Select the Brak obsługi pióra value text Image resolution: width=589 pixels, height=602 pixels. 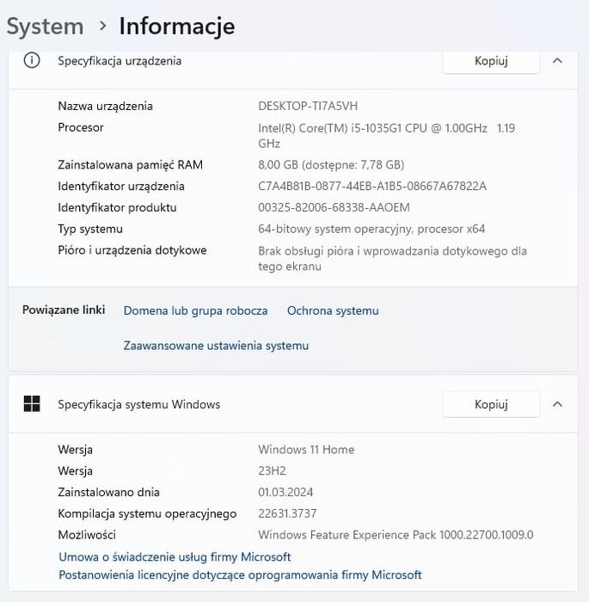coord(392,258)
